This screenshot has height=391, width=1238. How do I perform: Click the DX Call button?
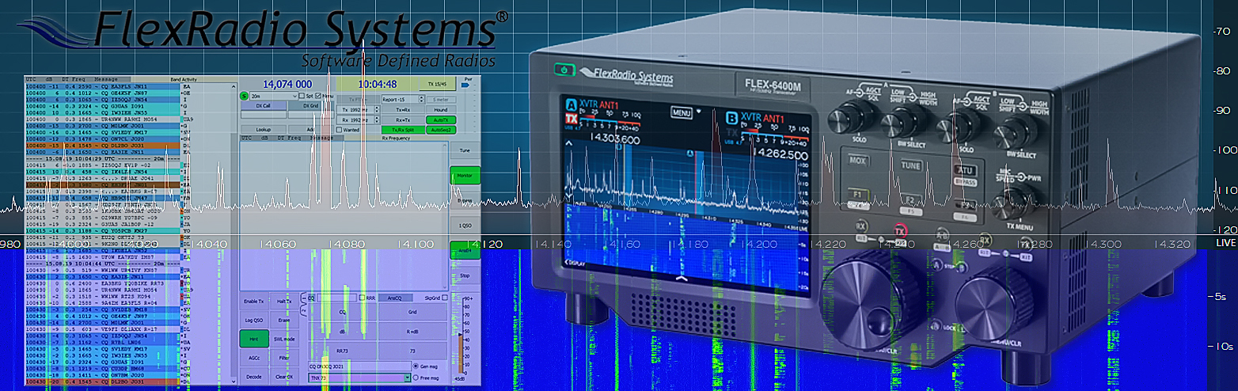tap(263, 105)
